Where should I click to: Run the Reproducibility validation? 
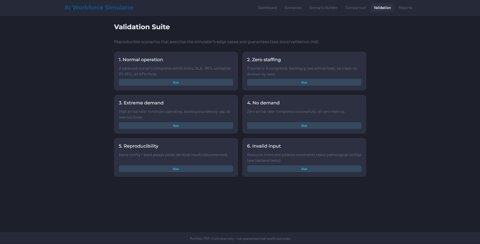[x=176, y=169]
